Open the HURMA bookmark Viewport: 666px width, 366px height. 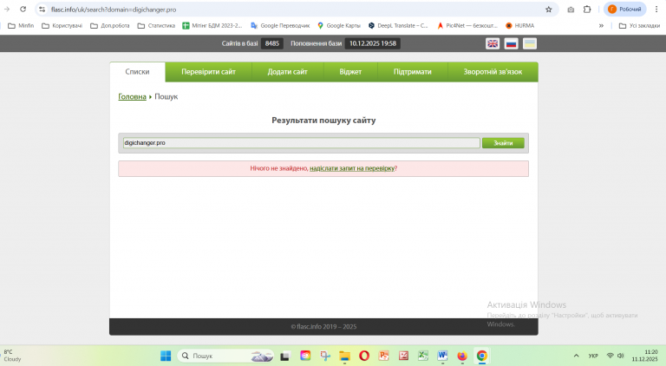520,25
